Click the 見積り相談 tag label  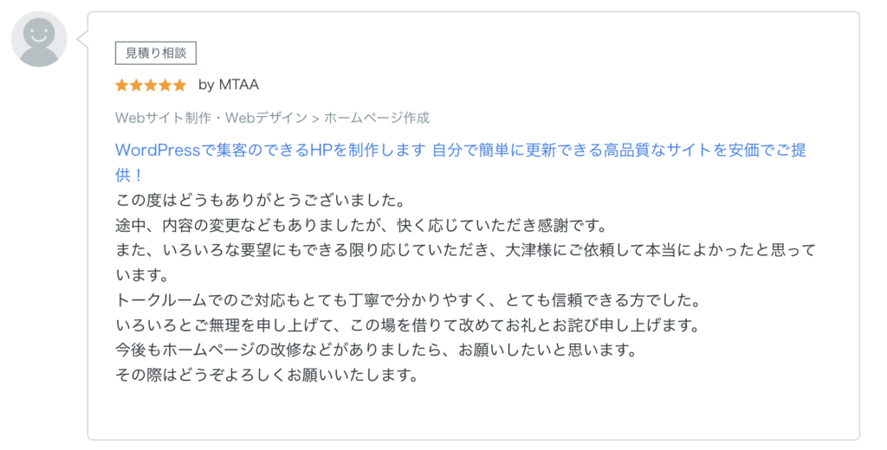[156, 53]
